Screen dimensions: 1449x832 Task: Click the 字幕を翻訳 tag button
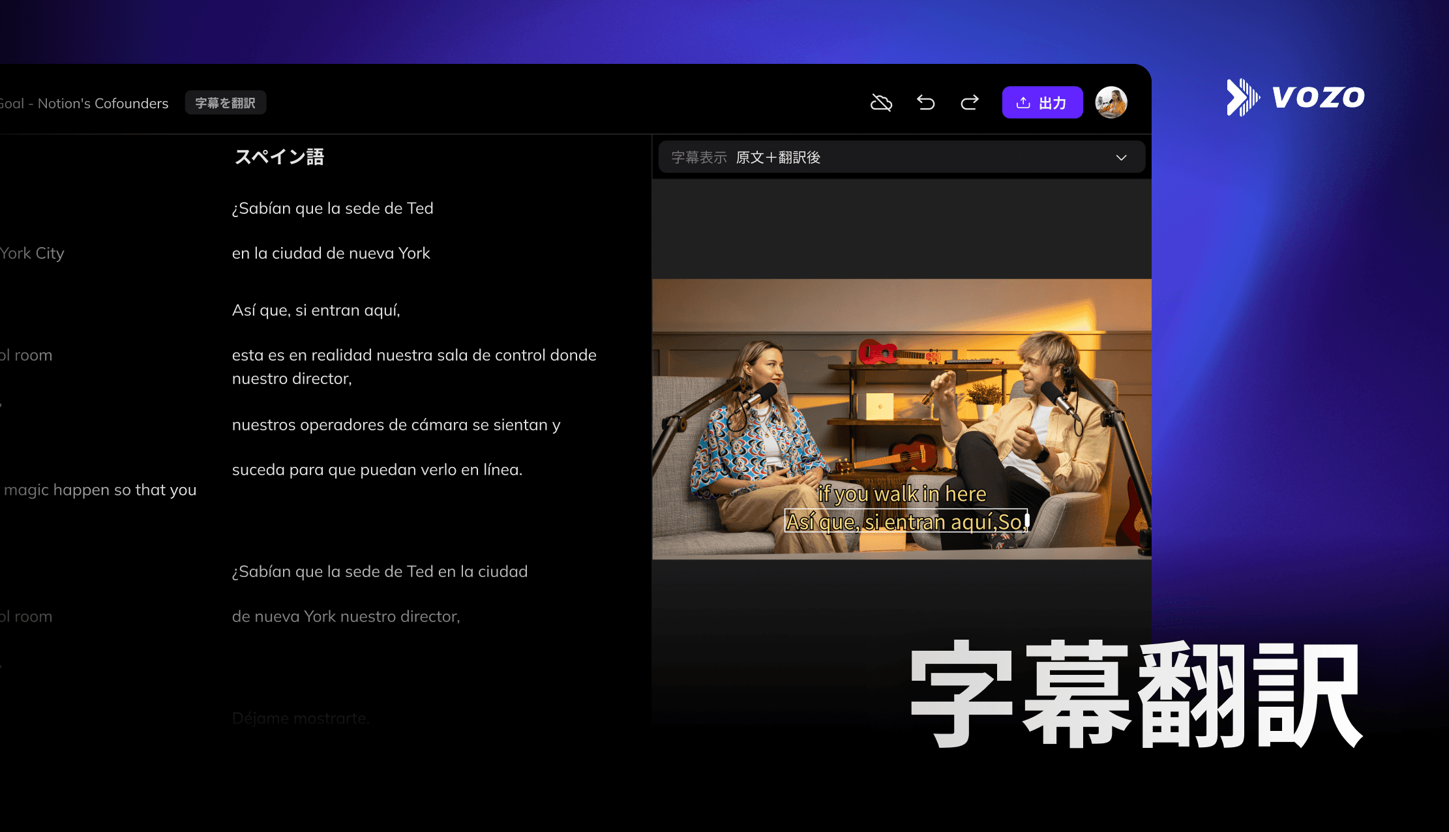[225, 103]
